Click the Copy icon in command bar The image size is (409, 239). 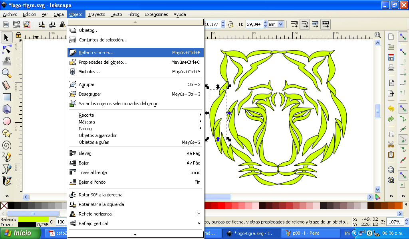[x=391, y=134]
